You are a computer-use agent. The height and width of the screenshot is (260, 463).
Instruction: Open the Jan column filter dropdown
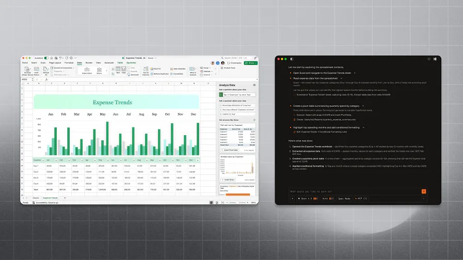tap(56, 160)
